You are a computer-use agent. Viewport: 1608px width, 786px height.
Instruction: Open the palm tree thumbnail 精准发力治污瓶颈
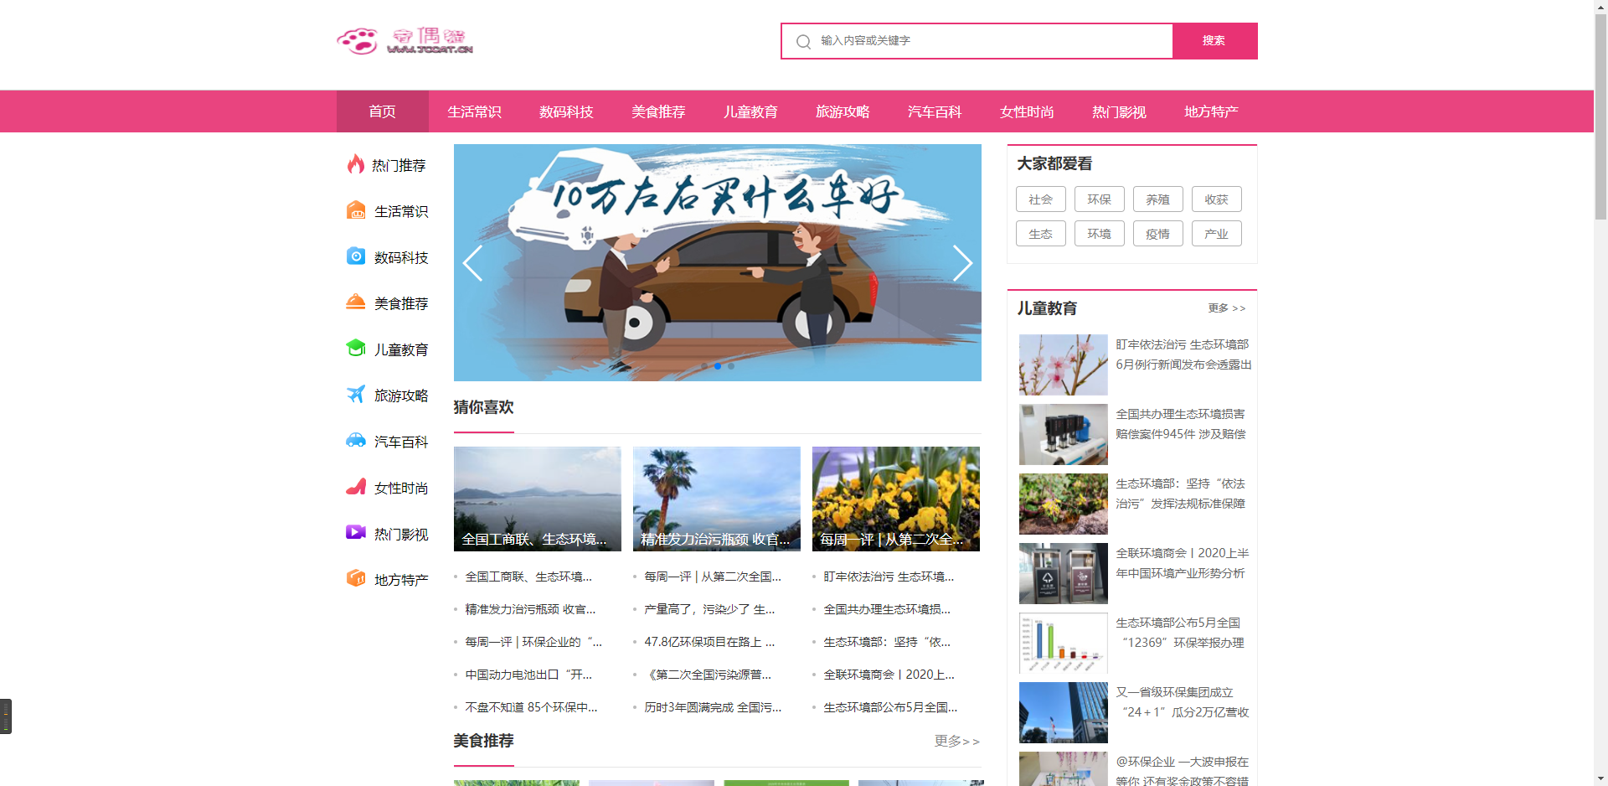click(x=717, y=499)
